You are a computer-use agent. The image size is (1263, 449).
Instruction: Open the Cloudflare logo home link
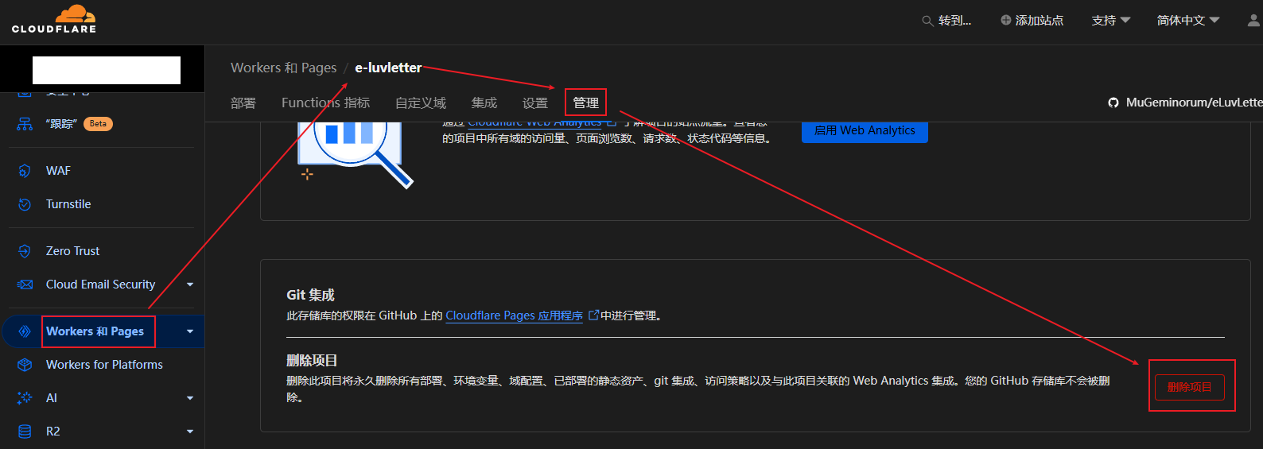coord(54,19)
